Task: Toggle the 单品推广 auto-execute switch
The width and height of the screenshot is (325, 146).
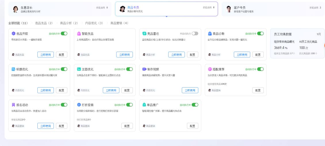Action: (x=195, y=105)
